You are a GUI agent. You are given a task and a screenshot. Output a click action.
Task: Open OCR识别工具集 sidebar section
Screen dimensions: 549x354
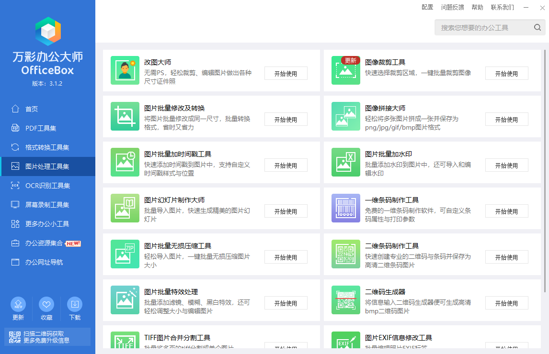(x=47, y=186)
